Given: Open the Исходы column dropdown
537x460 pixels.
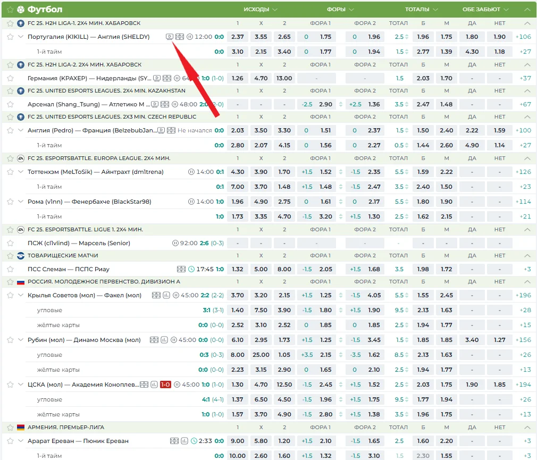Looking at the screenshot, I should click(x=261, y=10).
